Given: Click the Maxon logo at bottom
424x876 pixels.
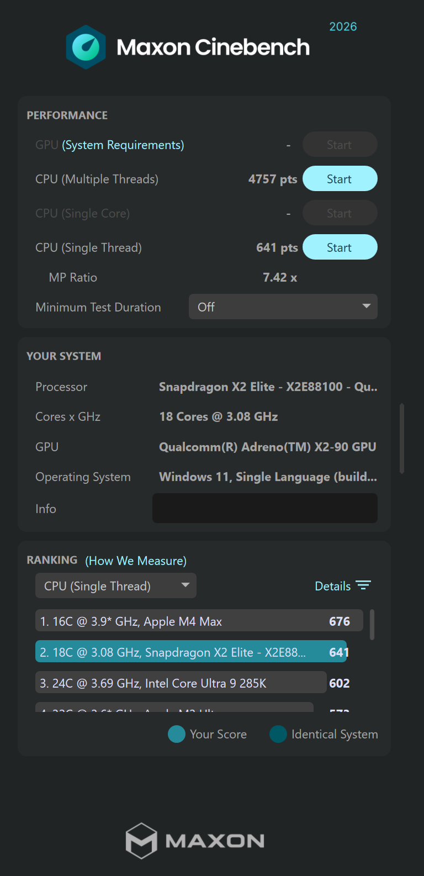Looking at the screenshot, I should coord(195,841).
